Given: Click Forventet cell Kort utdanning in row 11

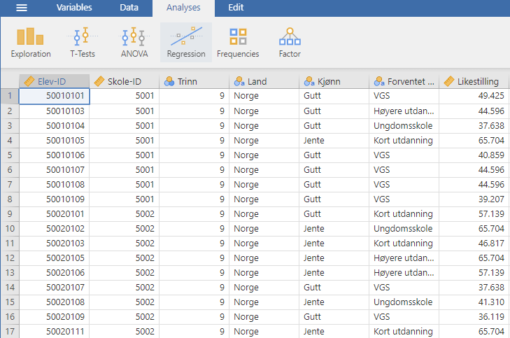Looking at the screenshot, I should click(x=404, y=244).
